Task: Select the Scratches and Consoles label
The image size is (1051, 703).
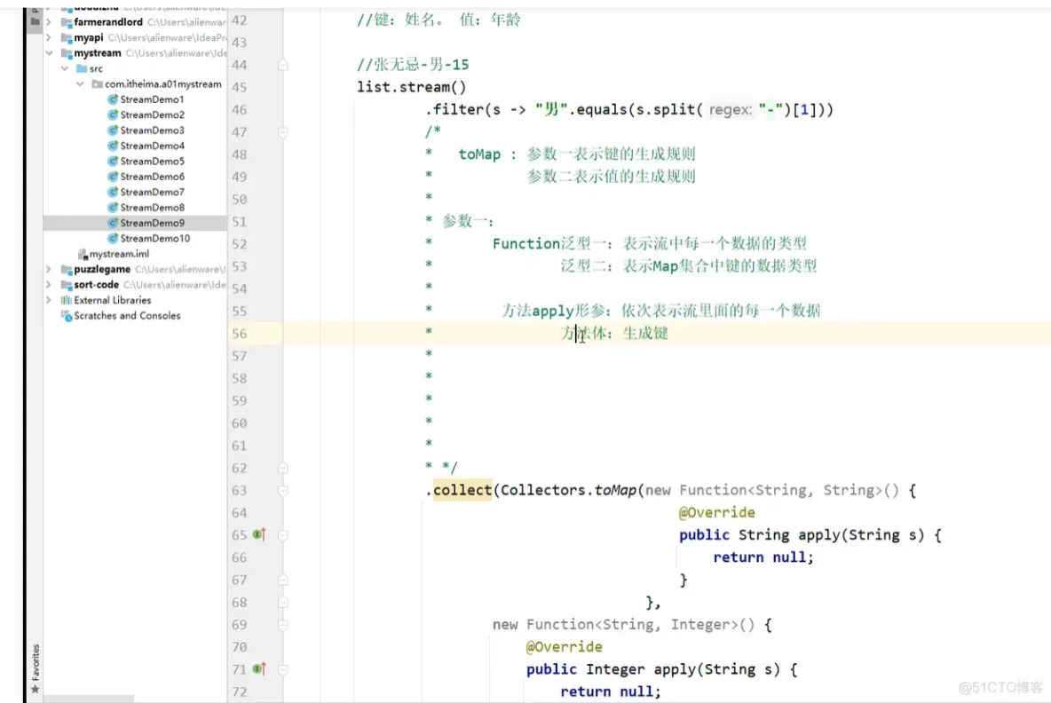Action: point(127,316)
